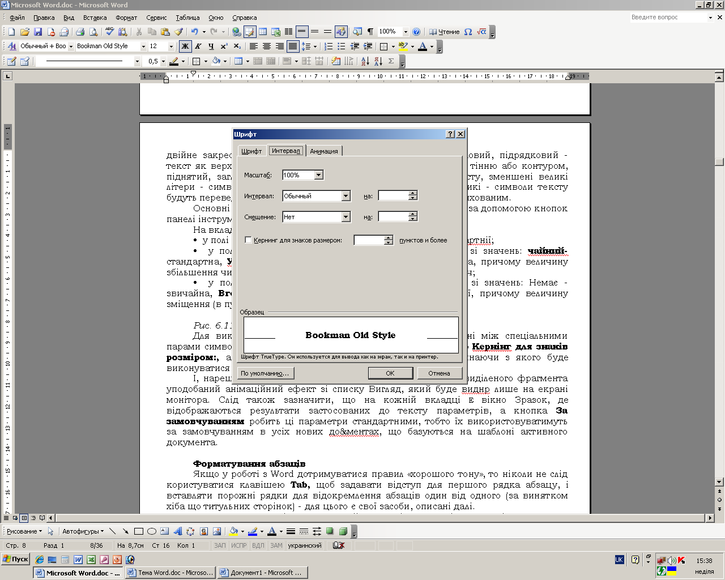Toggle justified alignment button
The height and width of the screenshot is (580, 725).
[x=293, y=46]
